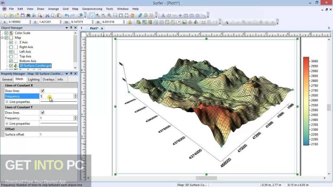Viewport: 333px width, 187px height.
Task: Select the Text tool icon
Action: [x=163, y=15]
